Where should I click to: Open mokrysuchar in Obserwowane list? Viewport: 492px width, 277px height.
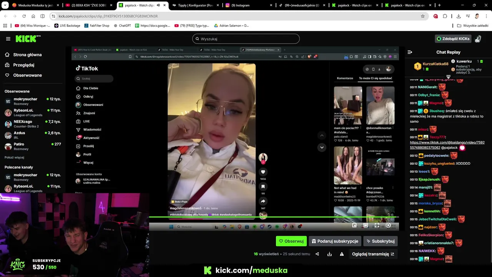[33, 101]
